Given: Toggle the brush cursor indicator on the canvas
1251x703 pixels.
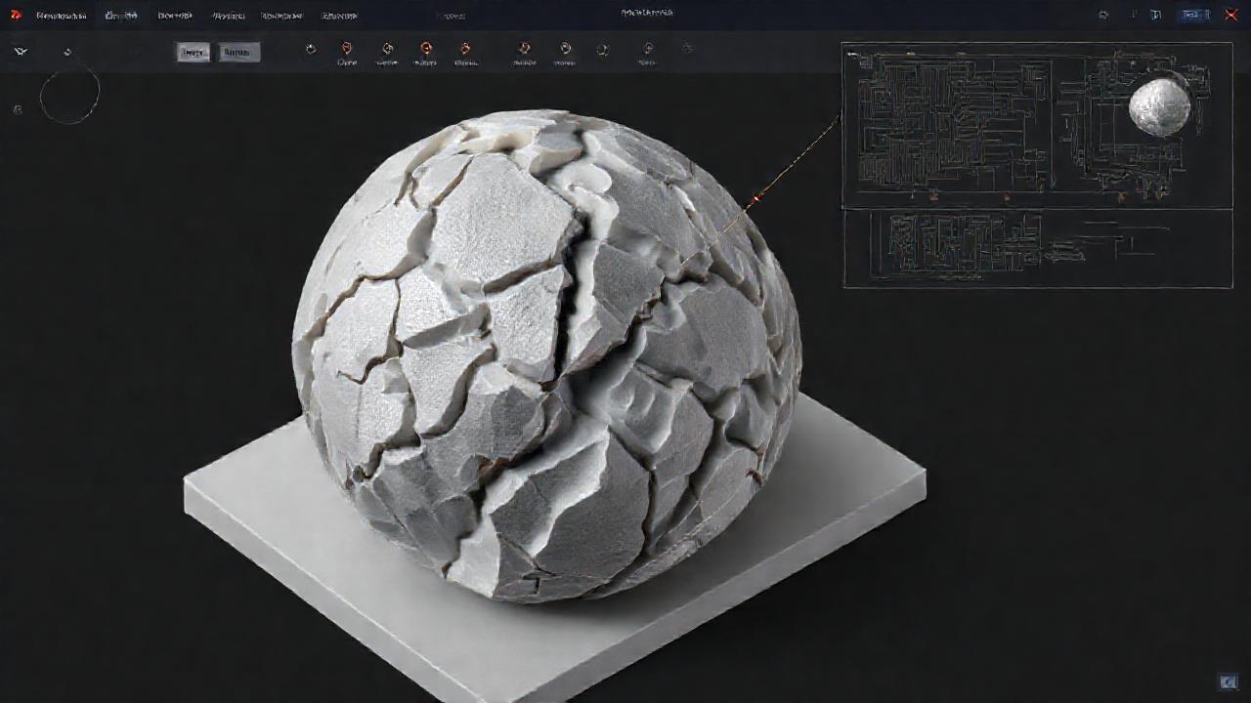Looking at the screenshot, I should 70,93.
